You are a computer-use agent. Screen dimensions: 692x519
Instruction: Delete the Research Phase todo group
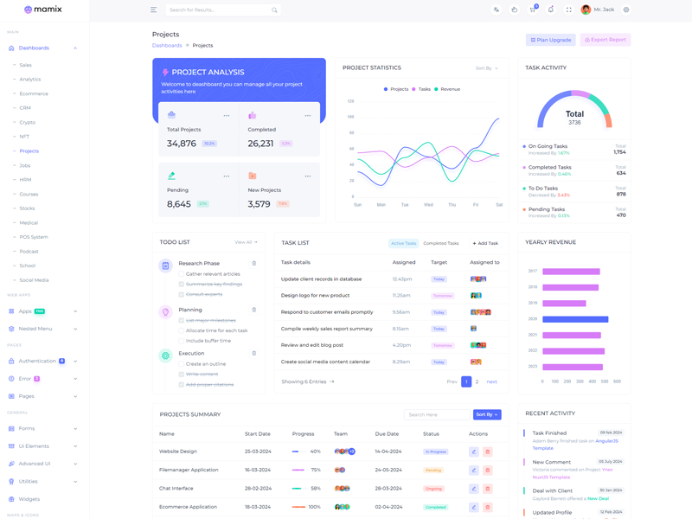coord(254,263)
